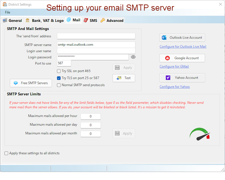Screen dimensions: 225x180
Task: Open the Bank, VAT & Logo tab
Action: [44, 21]
